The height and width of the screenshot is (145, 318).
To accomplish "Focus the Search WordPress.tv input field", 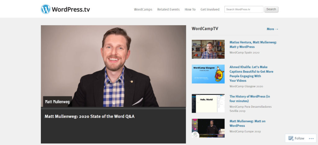I will [x=244, y=9].
